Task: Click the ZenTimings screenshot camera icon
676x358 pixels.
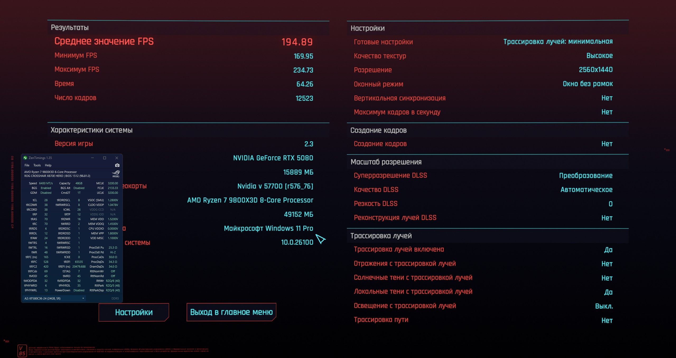Action: 117,165
